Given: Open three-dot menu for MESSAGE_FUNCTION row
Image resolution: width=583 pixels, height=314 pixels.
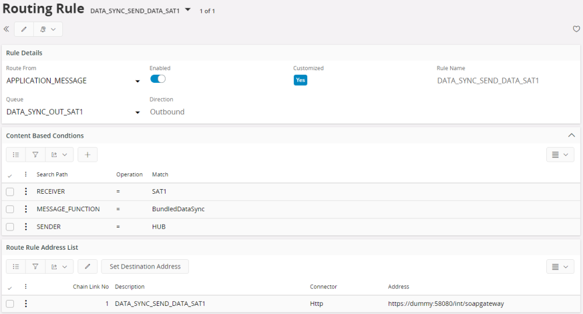Looking at the screenshot, I should point(26,209).
